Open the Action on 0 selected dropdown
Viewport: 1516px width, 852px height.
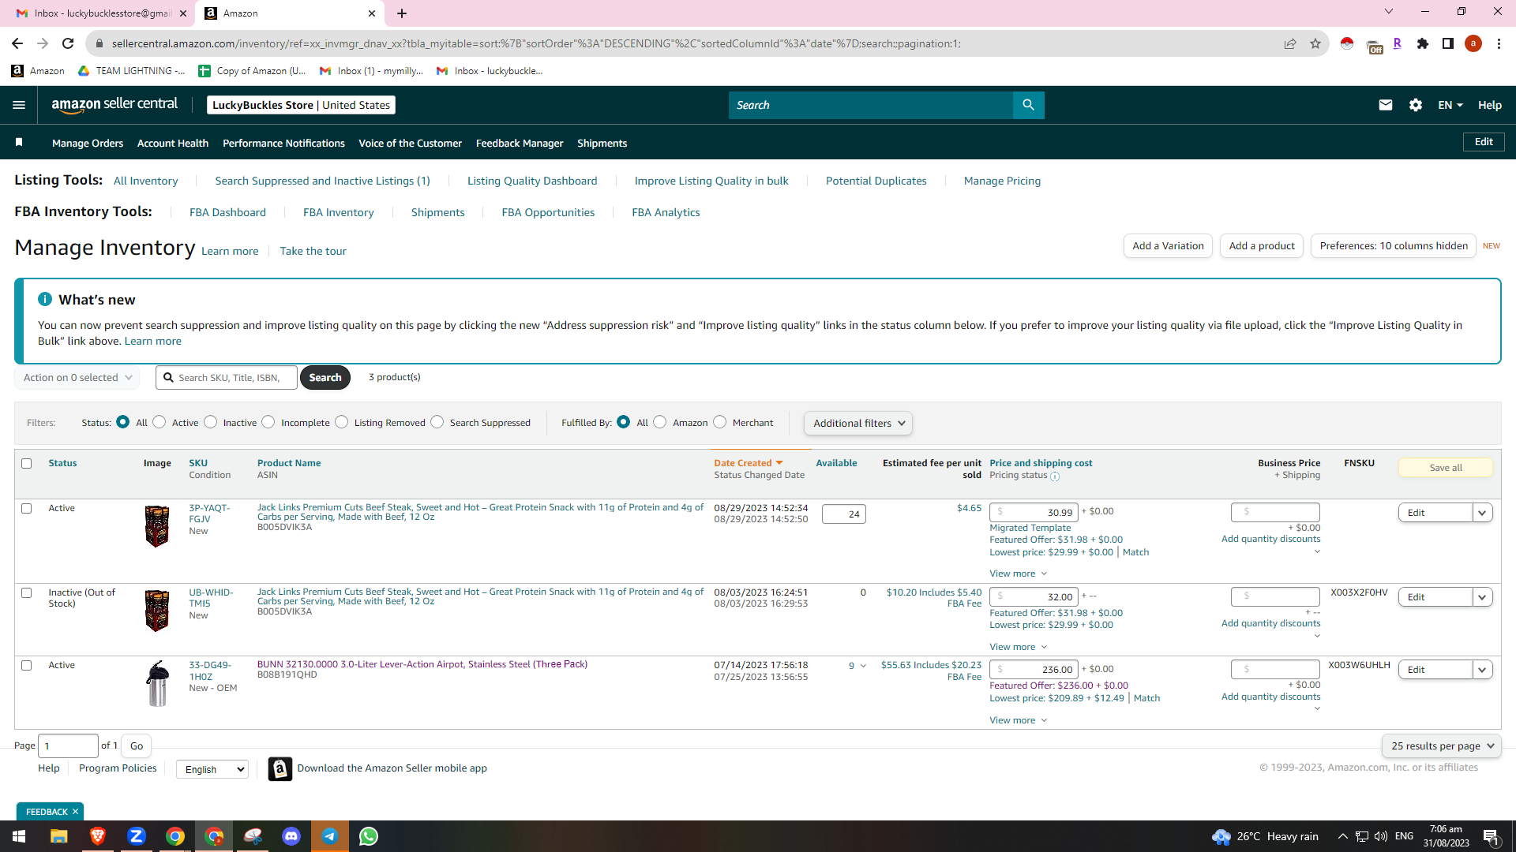click(77, 378)
